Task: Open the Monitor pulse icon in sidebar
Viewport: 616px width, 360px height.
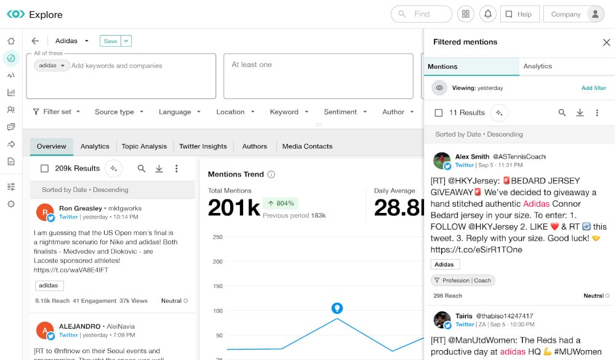Action: [11, 75]
